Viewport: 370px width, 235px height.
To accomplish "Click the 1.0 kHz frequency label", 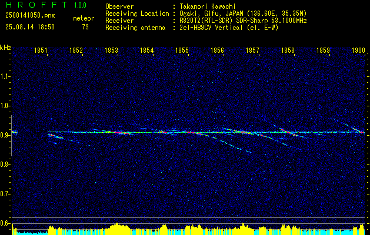I will pos(5,106).
